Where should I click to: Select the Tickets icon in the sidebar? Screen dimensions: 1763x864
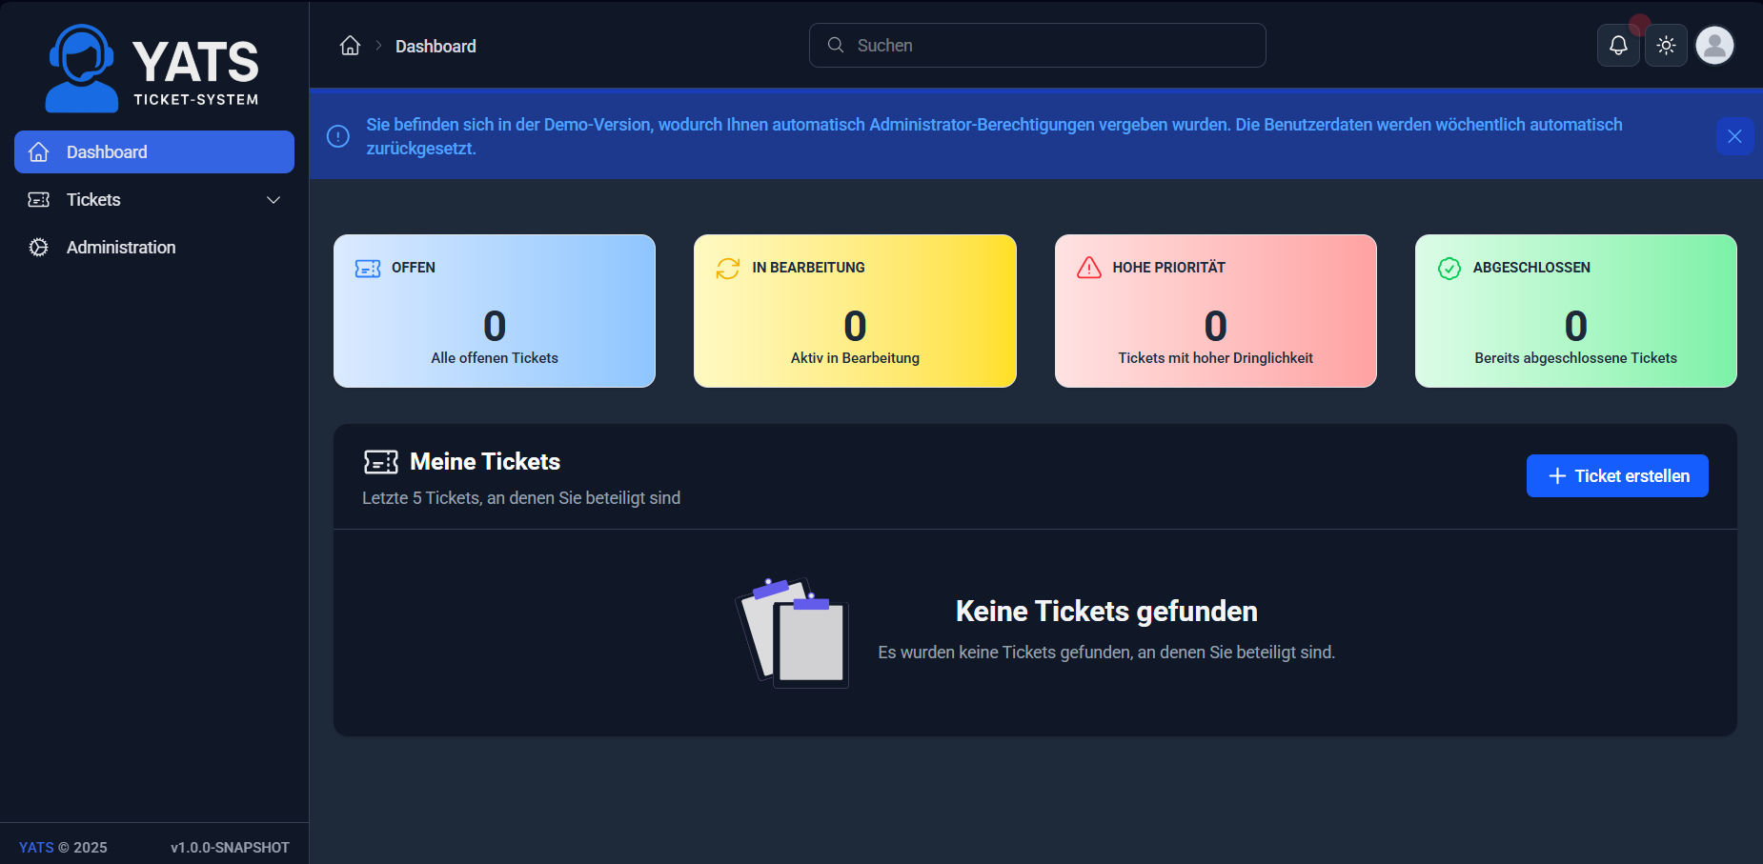coord(38,199)
